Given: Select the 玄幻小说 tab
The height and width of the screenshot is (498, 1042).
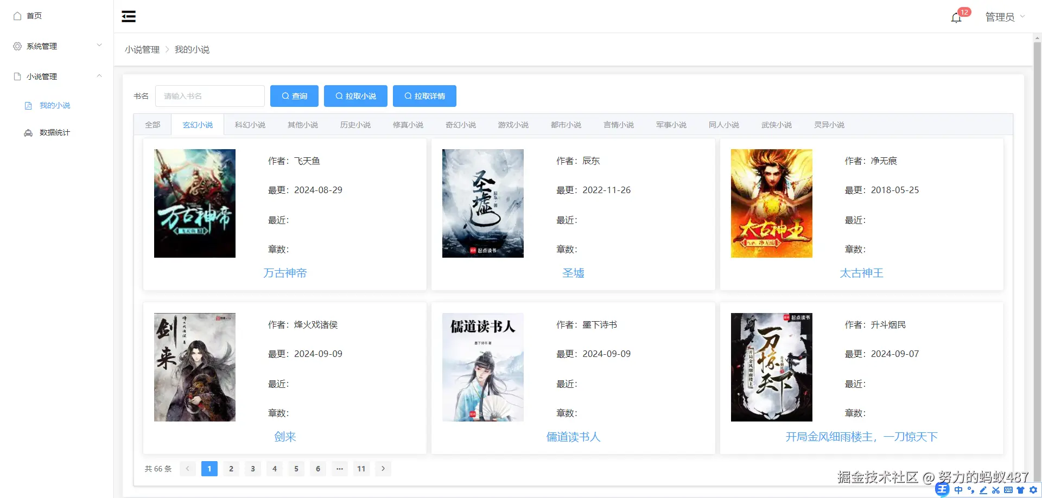Looking at the screenshot, I should (198, 125).
